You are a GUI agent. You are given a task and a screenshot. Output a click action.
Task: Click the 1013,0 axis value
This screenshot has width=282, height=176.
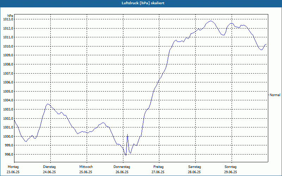tap(8, 19)
